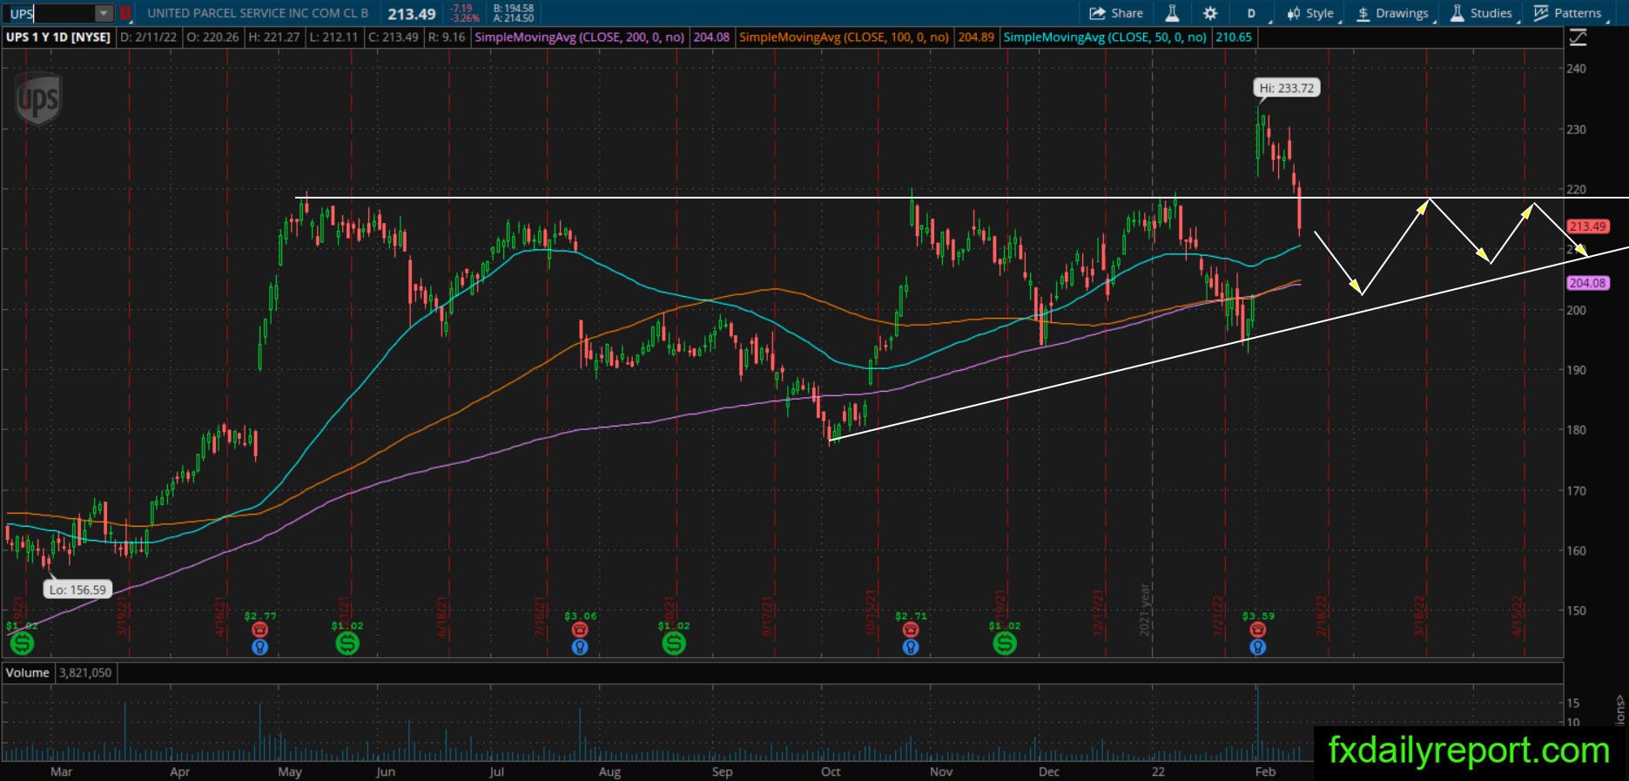Click the dividend icon between August and September
This screenshot has width=1629, height=781.
pyautogui.click(x=673, y=643)
